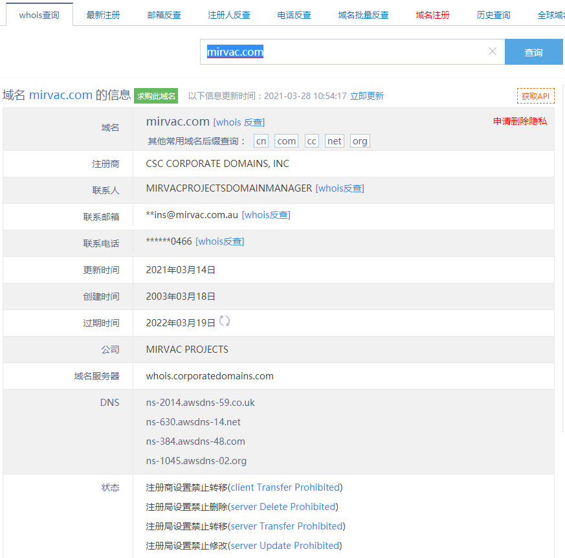Switch to the 最新注册 tab
565x558 pixels.
[103, 15]
